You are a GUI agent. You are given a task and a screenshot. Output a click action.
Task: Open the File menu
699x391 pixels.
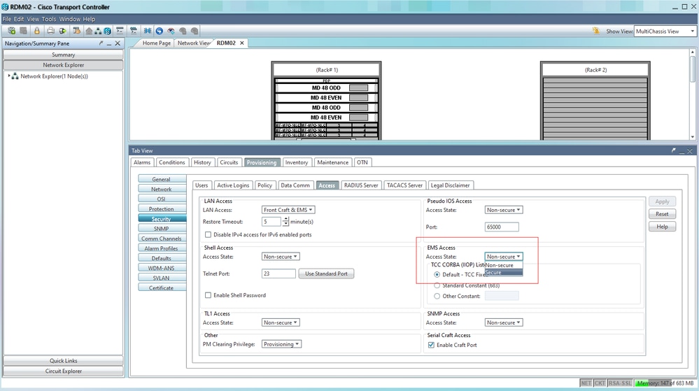click(7, 19)
